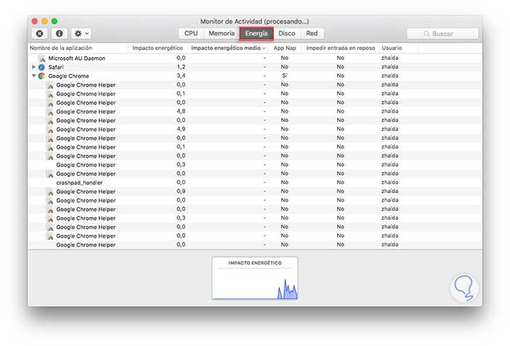Select the Safari process name

point(56,67)
